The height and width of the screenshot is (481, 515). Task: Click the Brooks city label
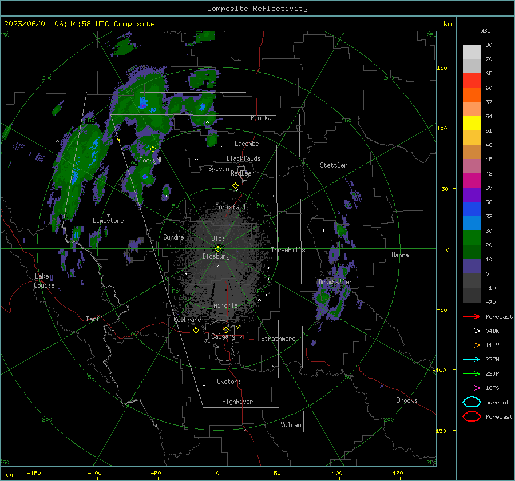click(407, 400)
